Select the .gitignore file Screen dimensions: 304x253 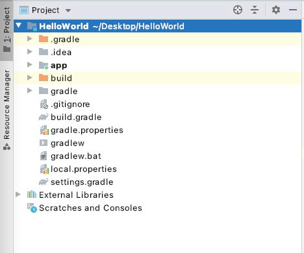coord(70,104)
